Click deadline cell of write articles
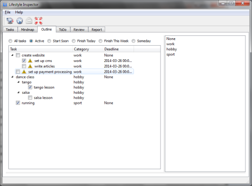 pyautogui.click(x=118, y=66)
